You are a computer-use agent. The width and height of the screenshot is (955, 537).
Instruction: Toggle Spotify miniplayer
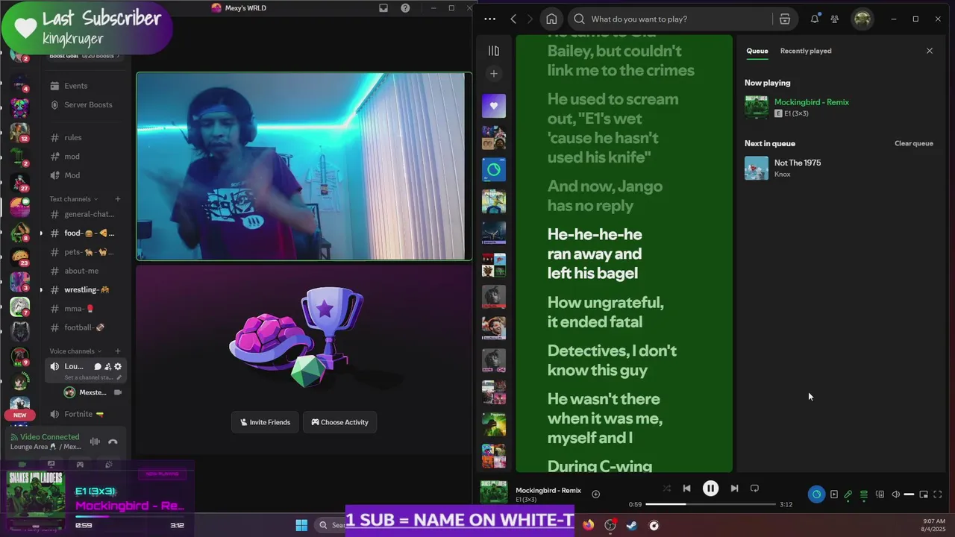924,494
